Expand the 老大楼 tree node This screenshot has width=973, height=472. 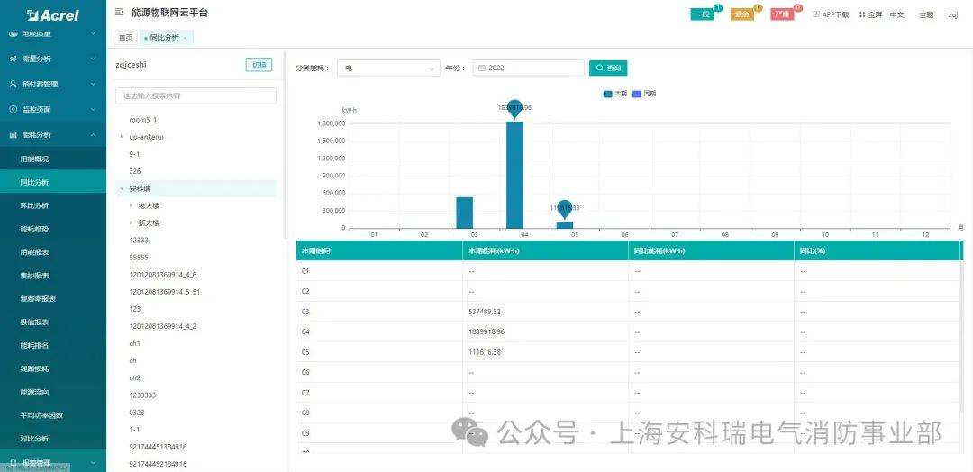(x=131, y=205)
